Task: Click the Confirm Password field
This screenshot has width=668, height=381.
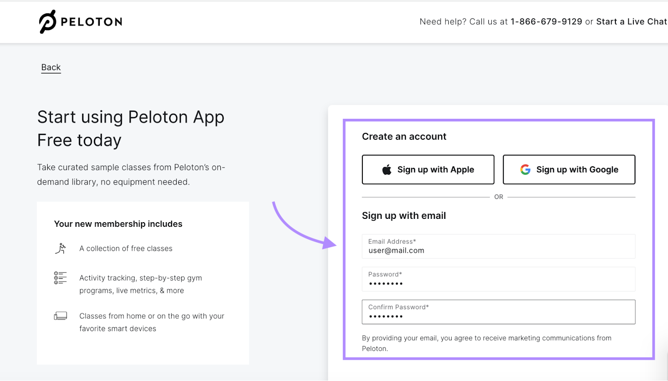Action: [x=498, y=312]
